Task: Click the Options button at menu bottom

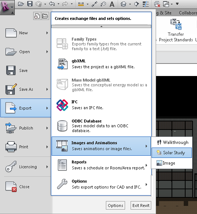Action: point(115,205)
